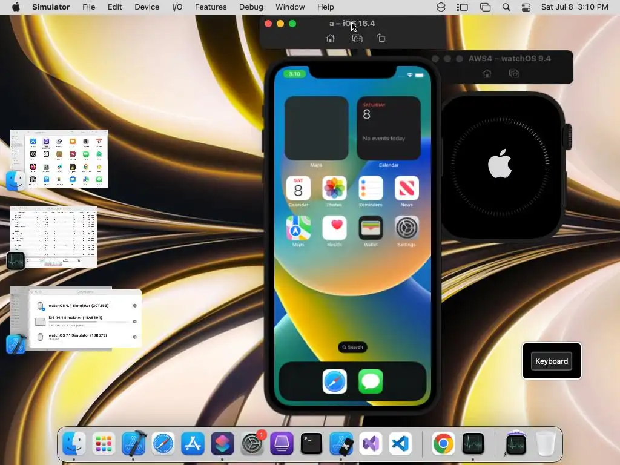The height and width of the screenshot is (465, 620).
Task: Click screenshot icon in watchOS 9.4 window
Action: [x=514, y=73]
